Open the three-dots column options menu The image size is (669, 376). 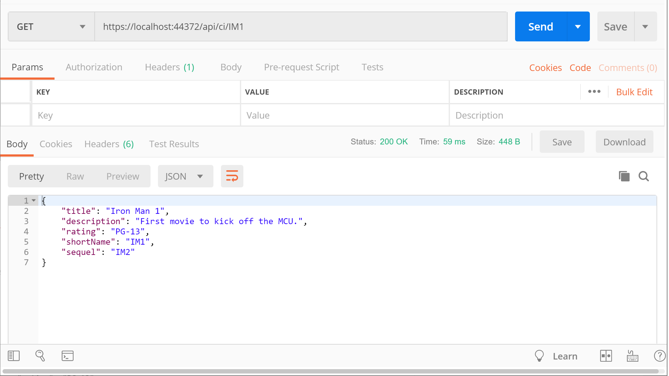(594, 92)
